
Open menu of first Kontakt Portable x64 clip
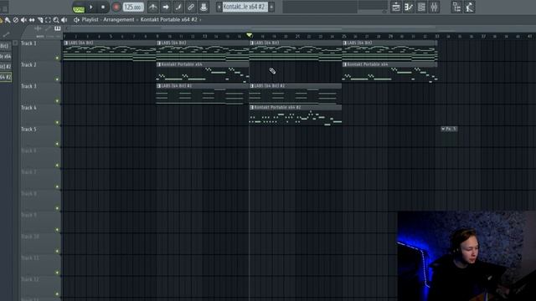pyautogui.click(x=158, y=64)
